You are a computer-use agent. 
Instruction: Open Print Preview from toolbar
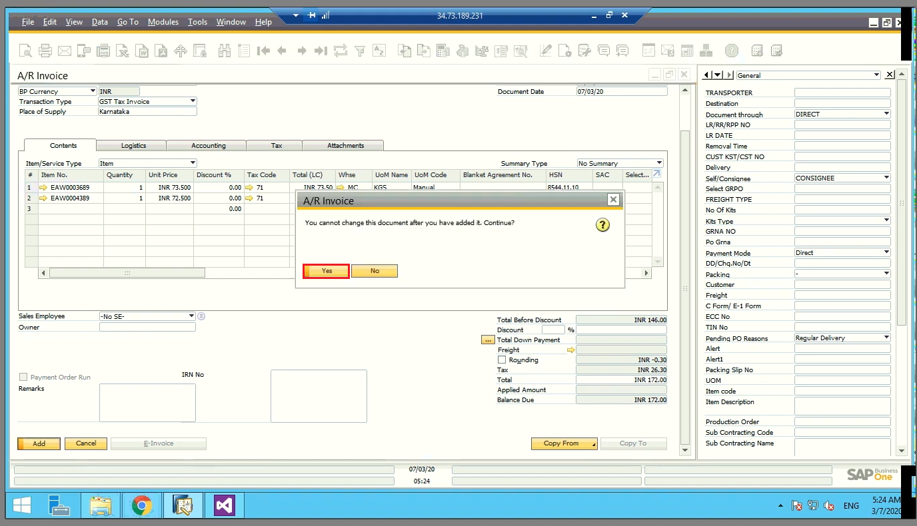click(x=25, y=51)
